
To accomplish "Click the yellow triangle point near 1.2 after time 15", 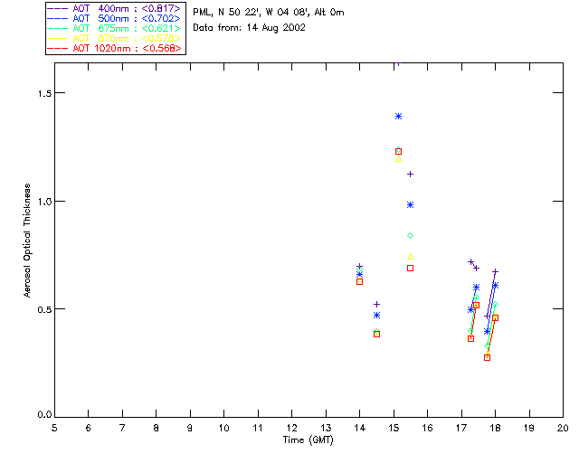I will (x=398, y=159).
